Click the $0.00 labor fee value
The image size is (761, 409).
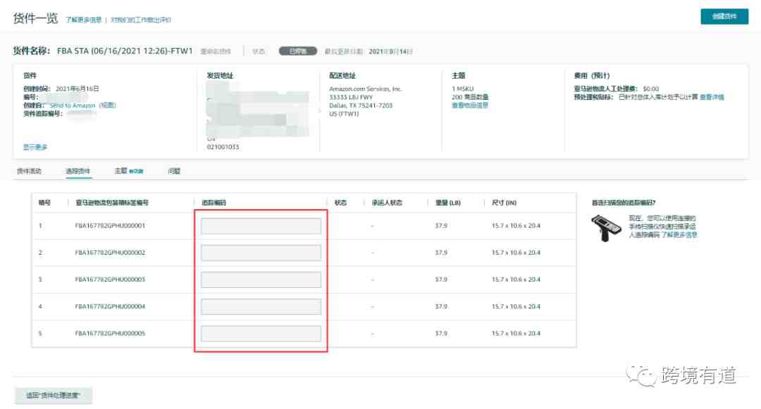[x=651, y=89]
